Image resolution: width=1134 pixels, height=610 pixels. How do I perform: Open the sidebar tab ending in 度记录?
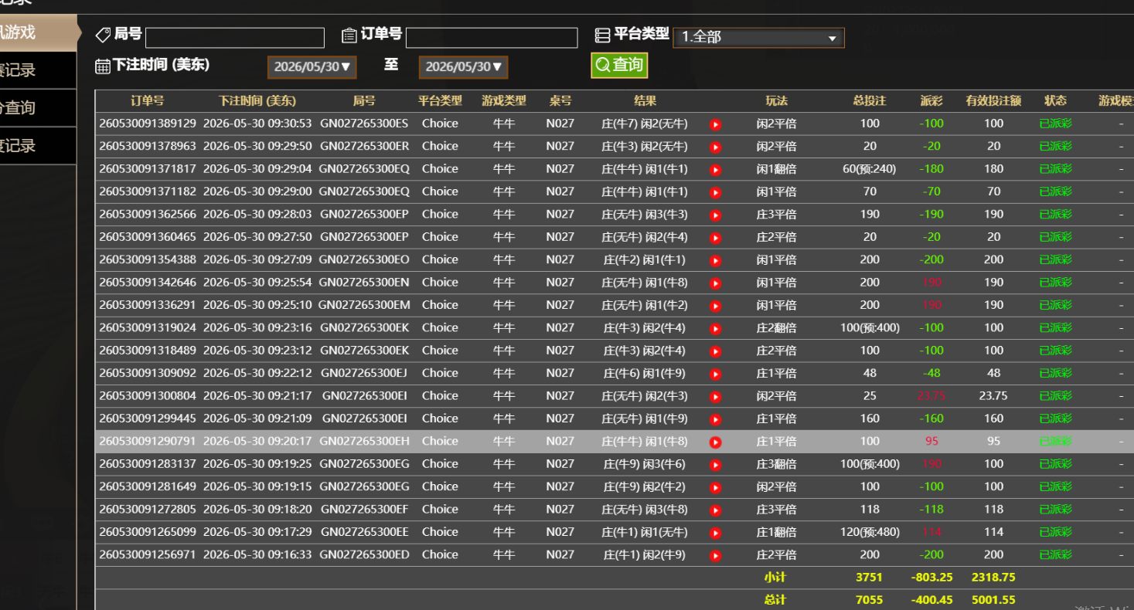38,146
